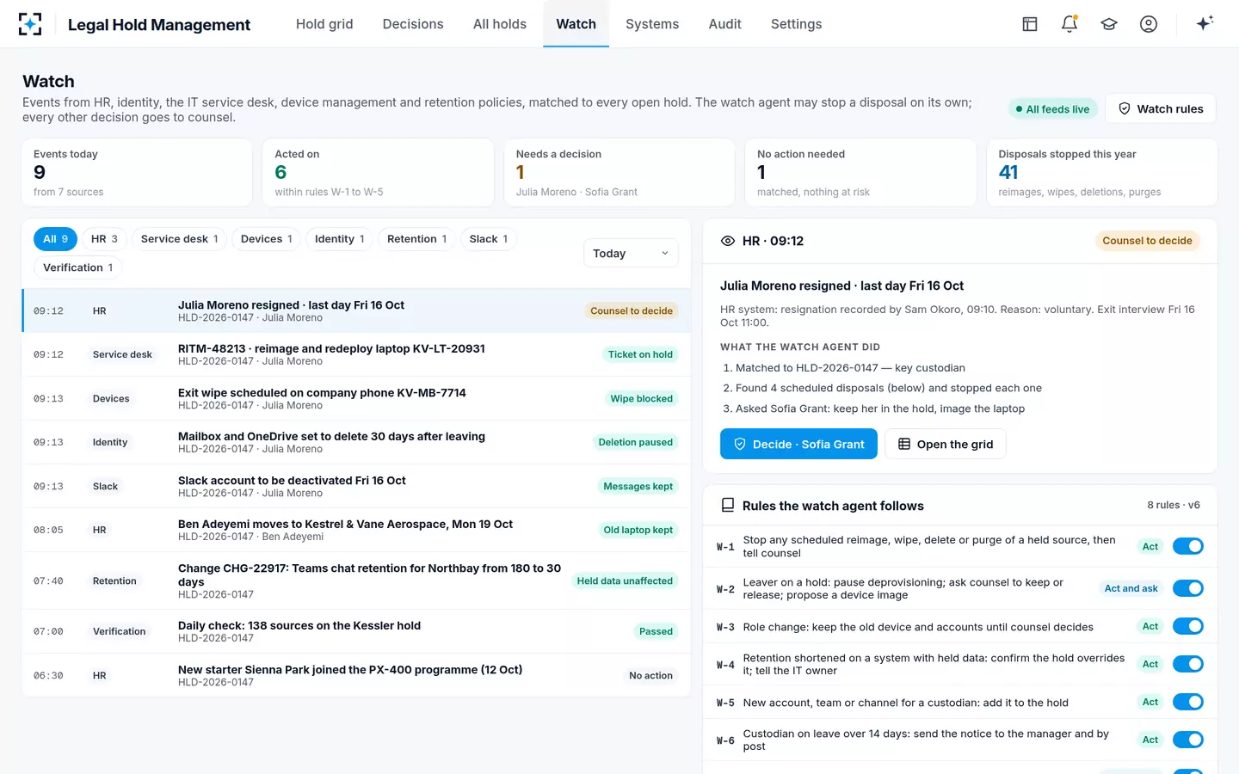Click Passed status badge
This screenshot has height=774, width=1239.
tap(656, 631)
